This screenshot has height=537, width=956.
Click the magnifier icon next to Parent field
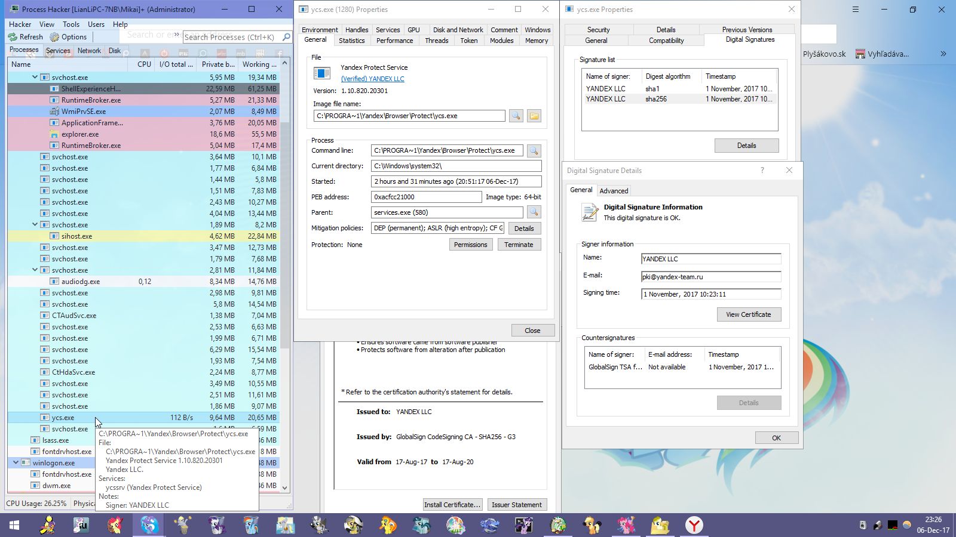[x=534, y=212]
